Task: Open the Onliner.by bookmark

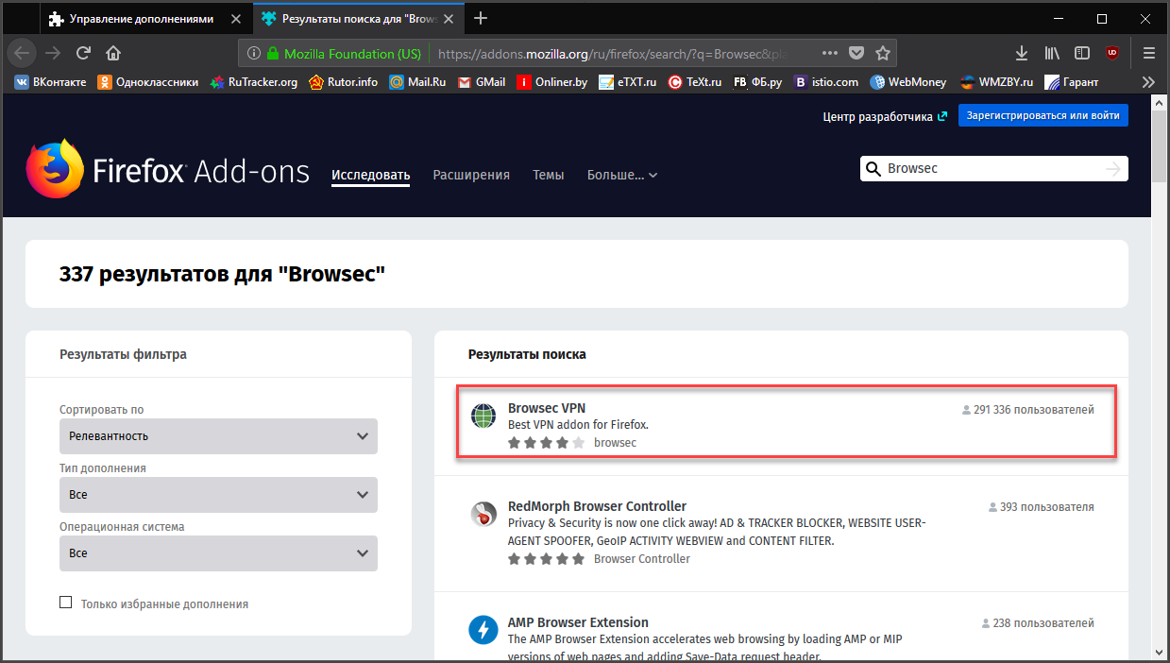Action: coord(552,82)
